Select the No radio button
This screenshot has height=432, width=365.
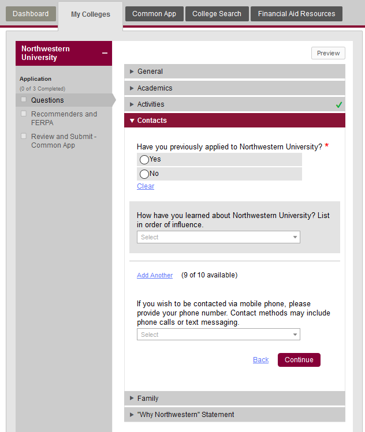pos(144,174)
